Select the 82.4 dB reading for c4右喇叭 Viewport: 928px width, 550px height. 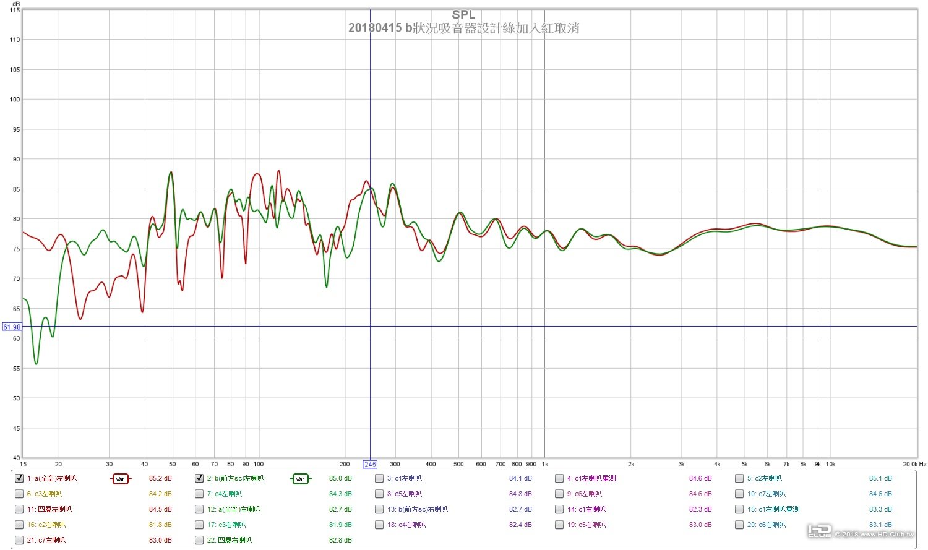coord(520,525)
